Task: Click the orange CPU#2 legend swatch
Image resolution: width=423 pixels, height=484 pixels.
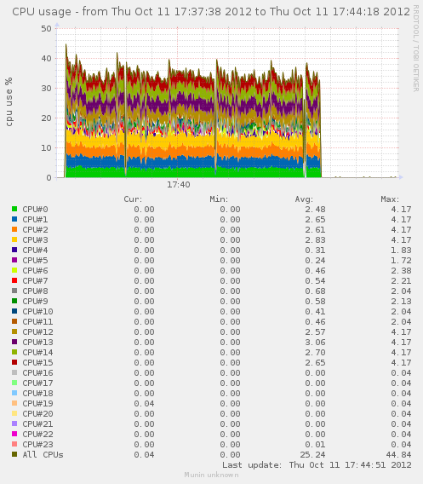Action: tap(14, 229)
